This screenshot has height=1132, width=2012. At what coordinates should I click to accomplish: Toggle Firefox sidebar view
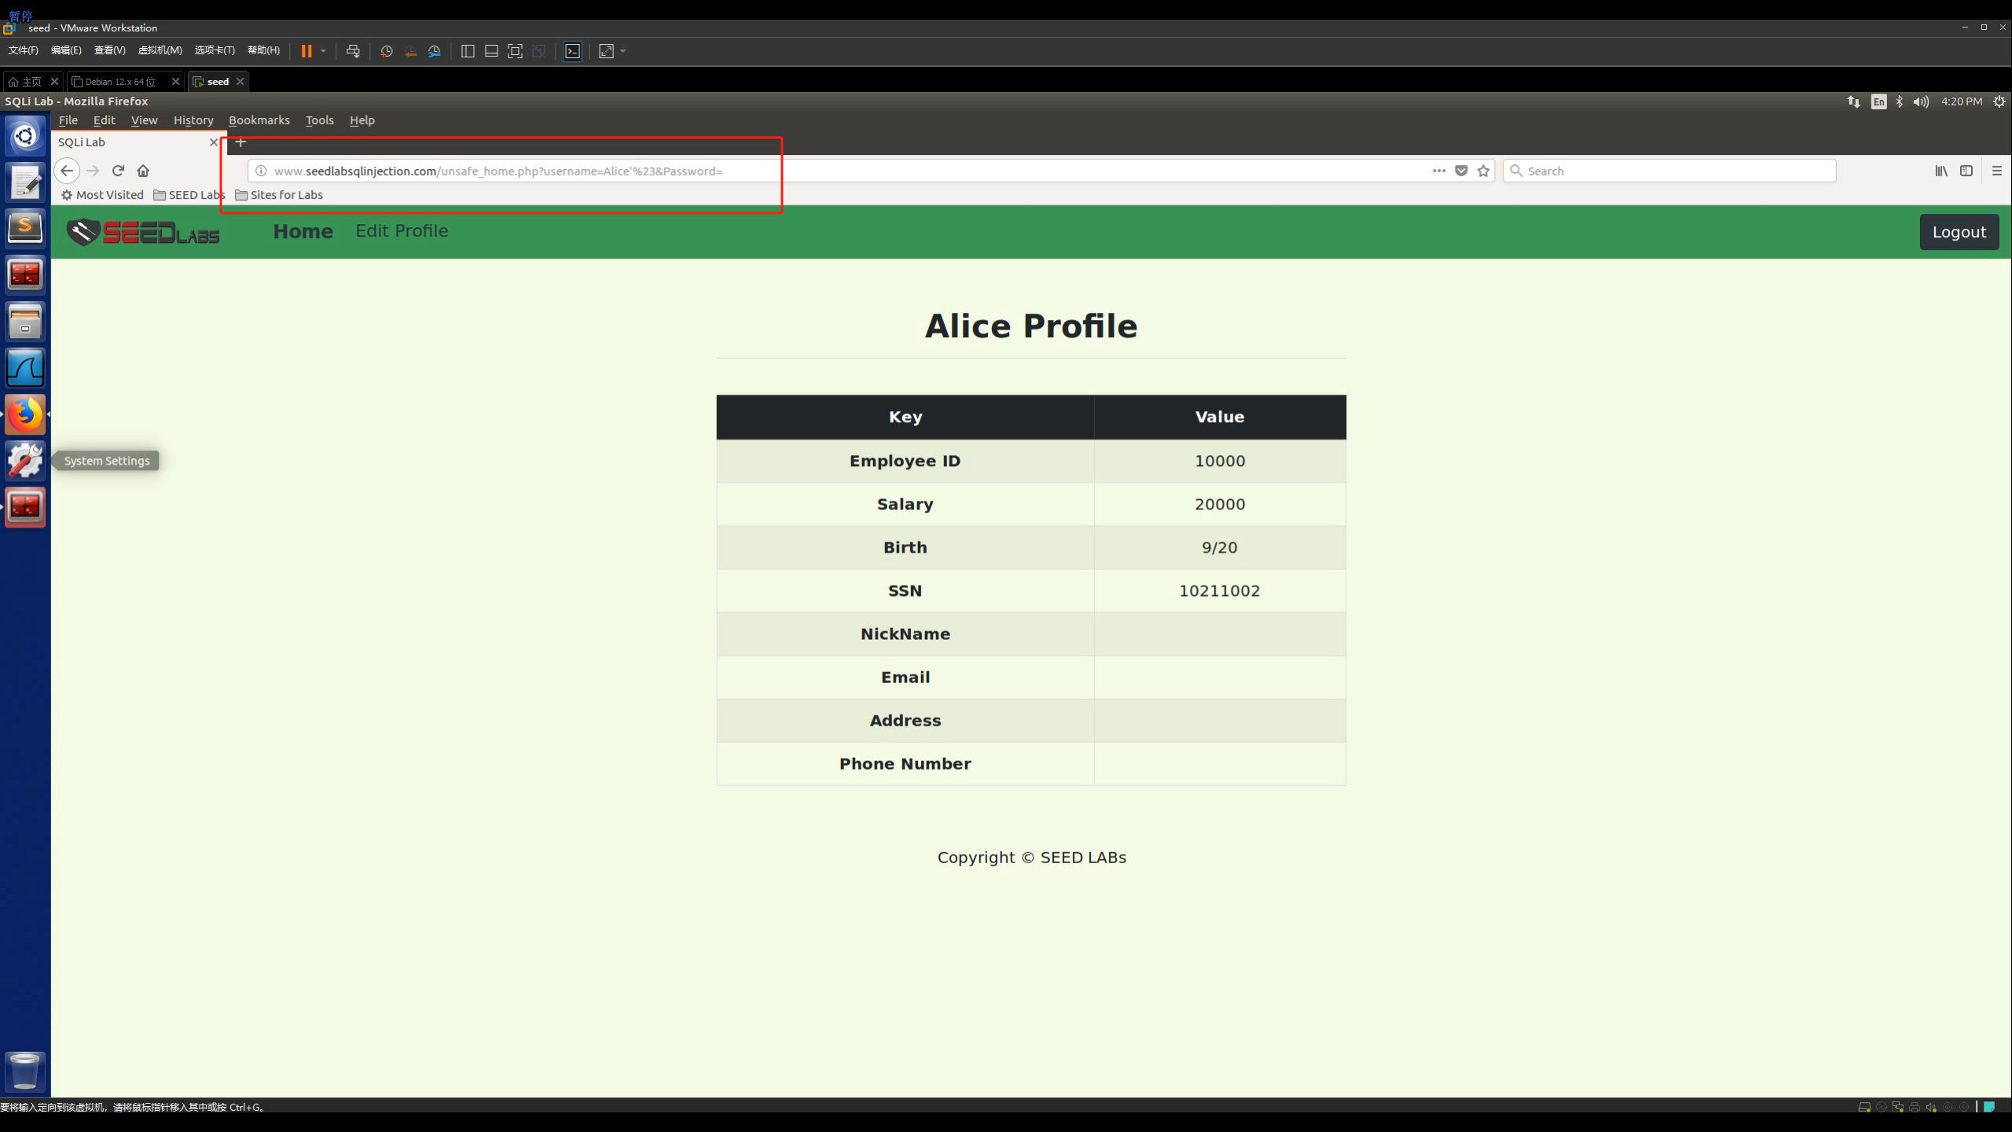point(1966,171)
